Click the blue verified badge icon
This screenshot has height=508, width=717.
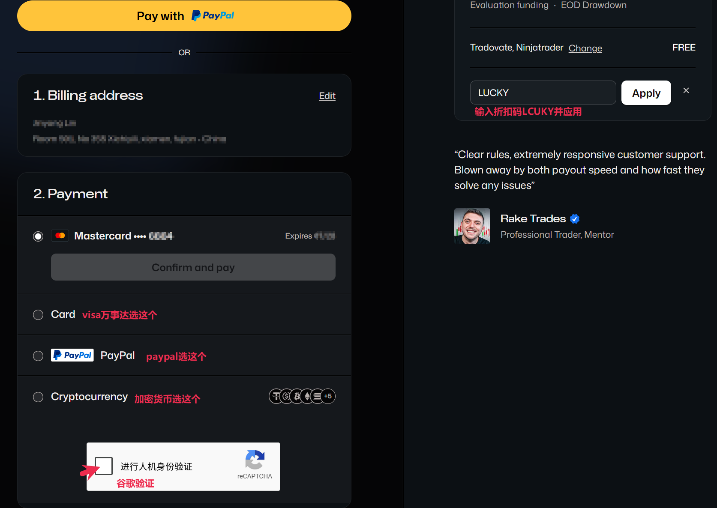575,219
